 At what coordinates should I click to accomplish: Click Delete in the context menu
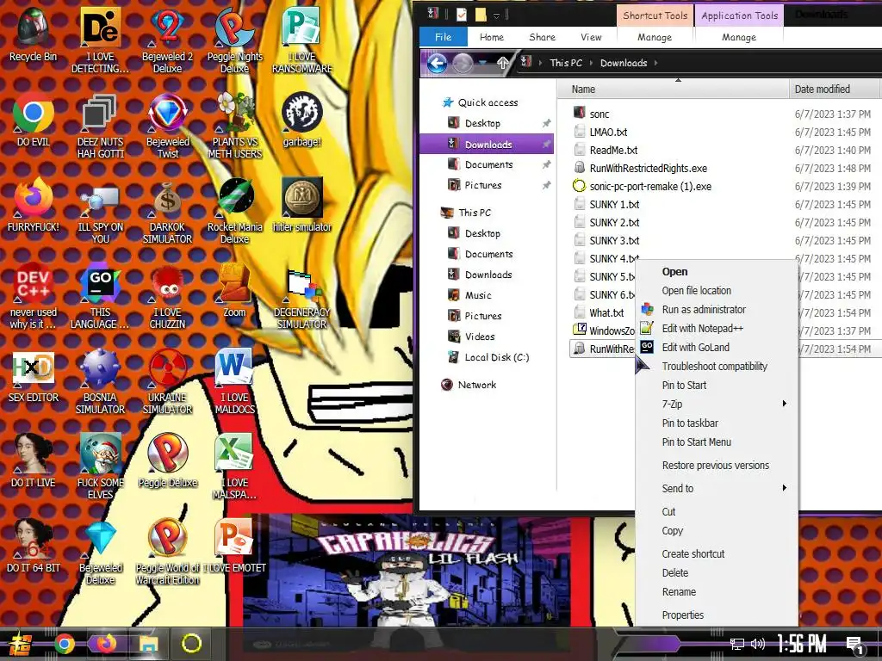(x=716, y=572)
